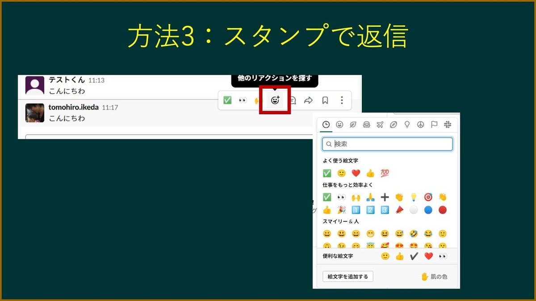Open the food burger category tab
Screen dimensions: 536x301
point(366,125)
